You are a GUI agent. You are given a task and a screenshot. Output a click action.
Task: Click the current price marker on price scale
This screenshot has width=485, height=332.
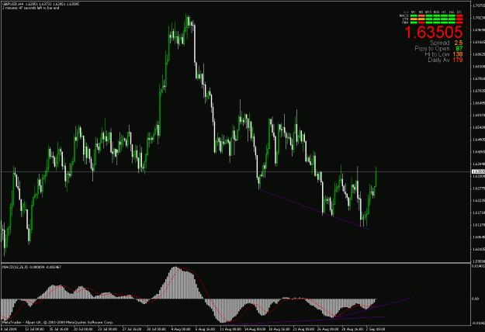(x=478, y=171)
